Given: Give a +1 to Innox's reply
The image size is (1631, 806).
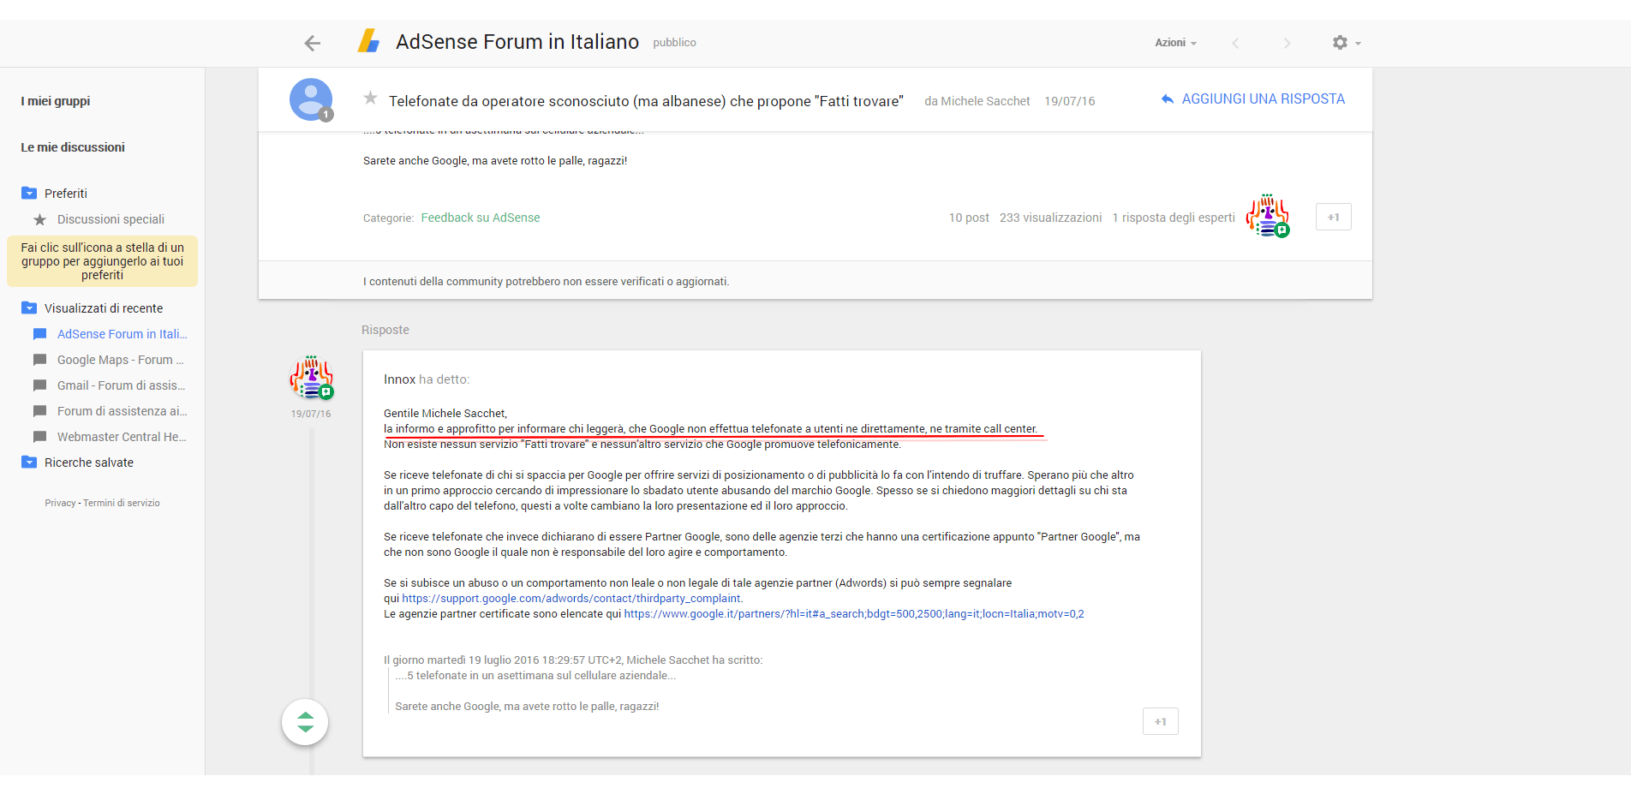Looking at the screenshot, I should pos(1160,721).
